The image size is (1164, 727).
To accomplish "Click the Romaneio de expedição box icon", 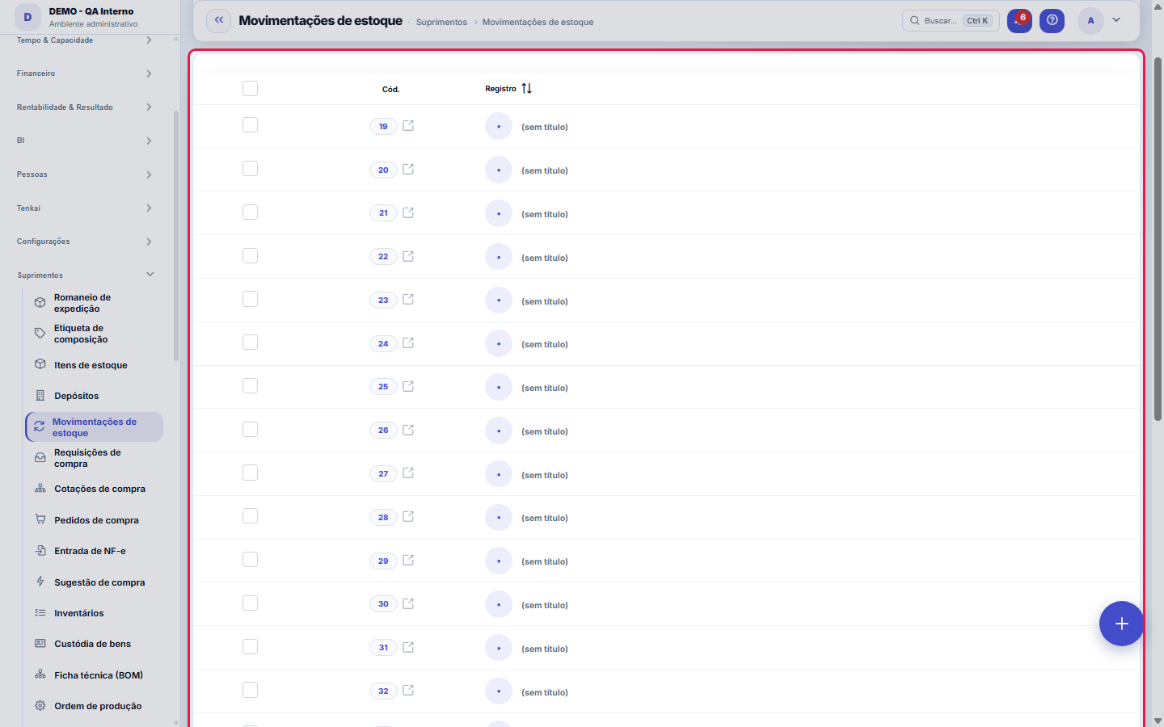I will 40,303.
